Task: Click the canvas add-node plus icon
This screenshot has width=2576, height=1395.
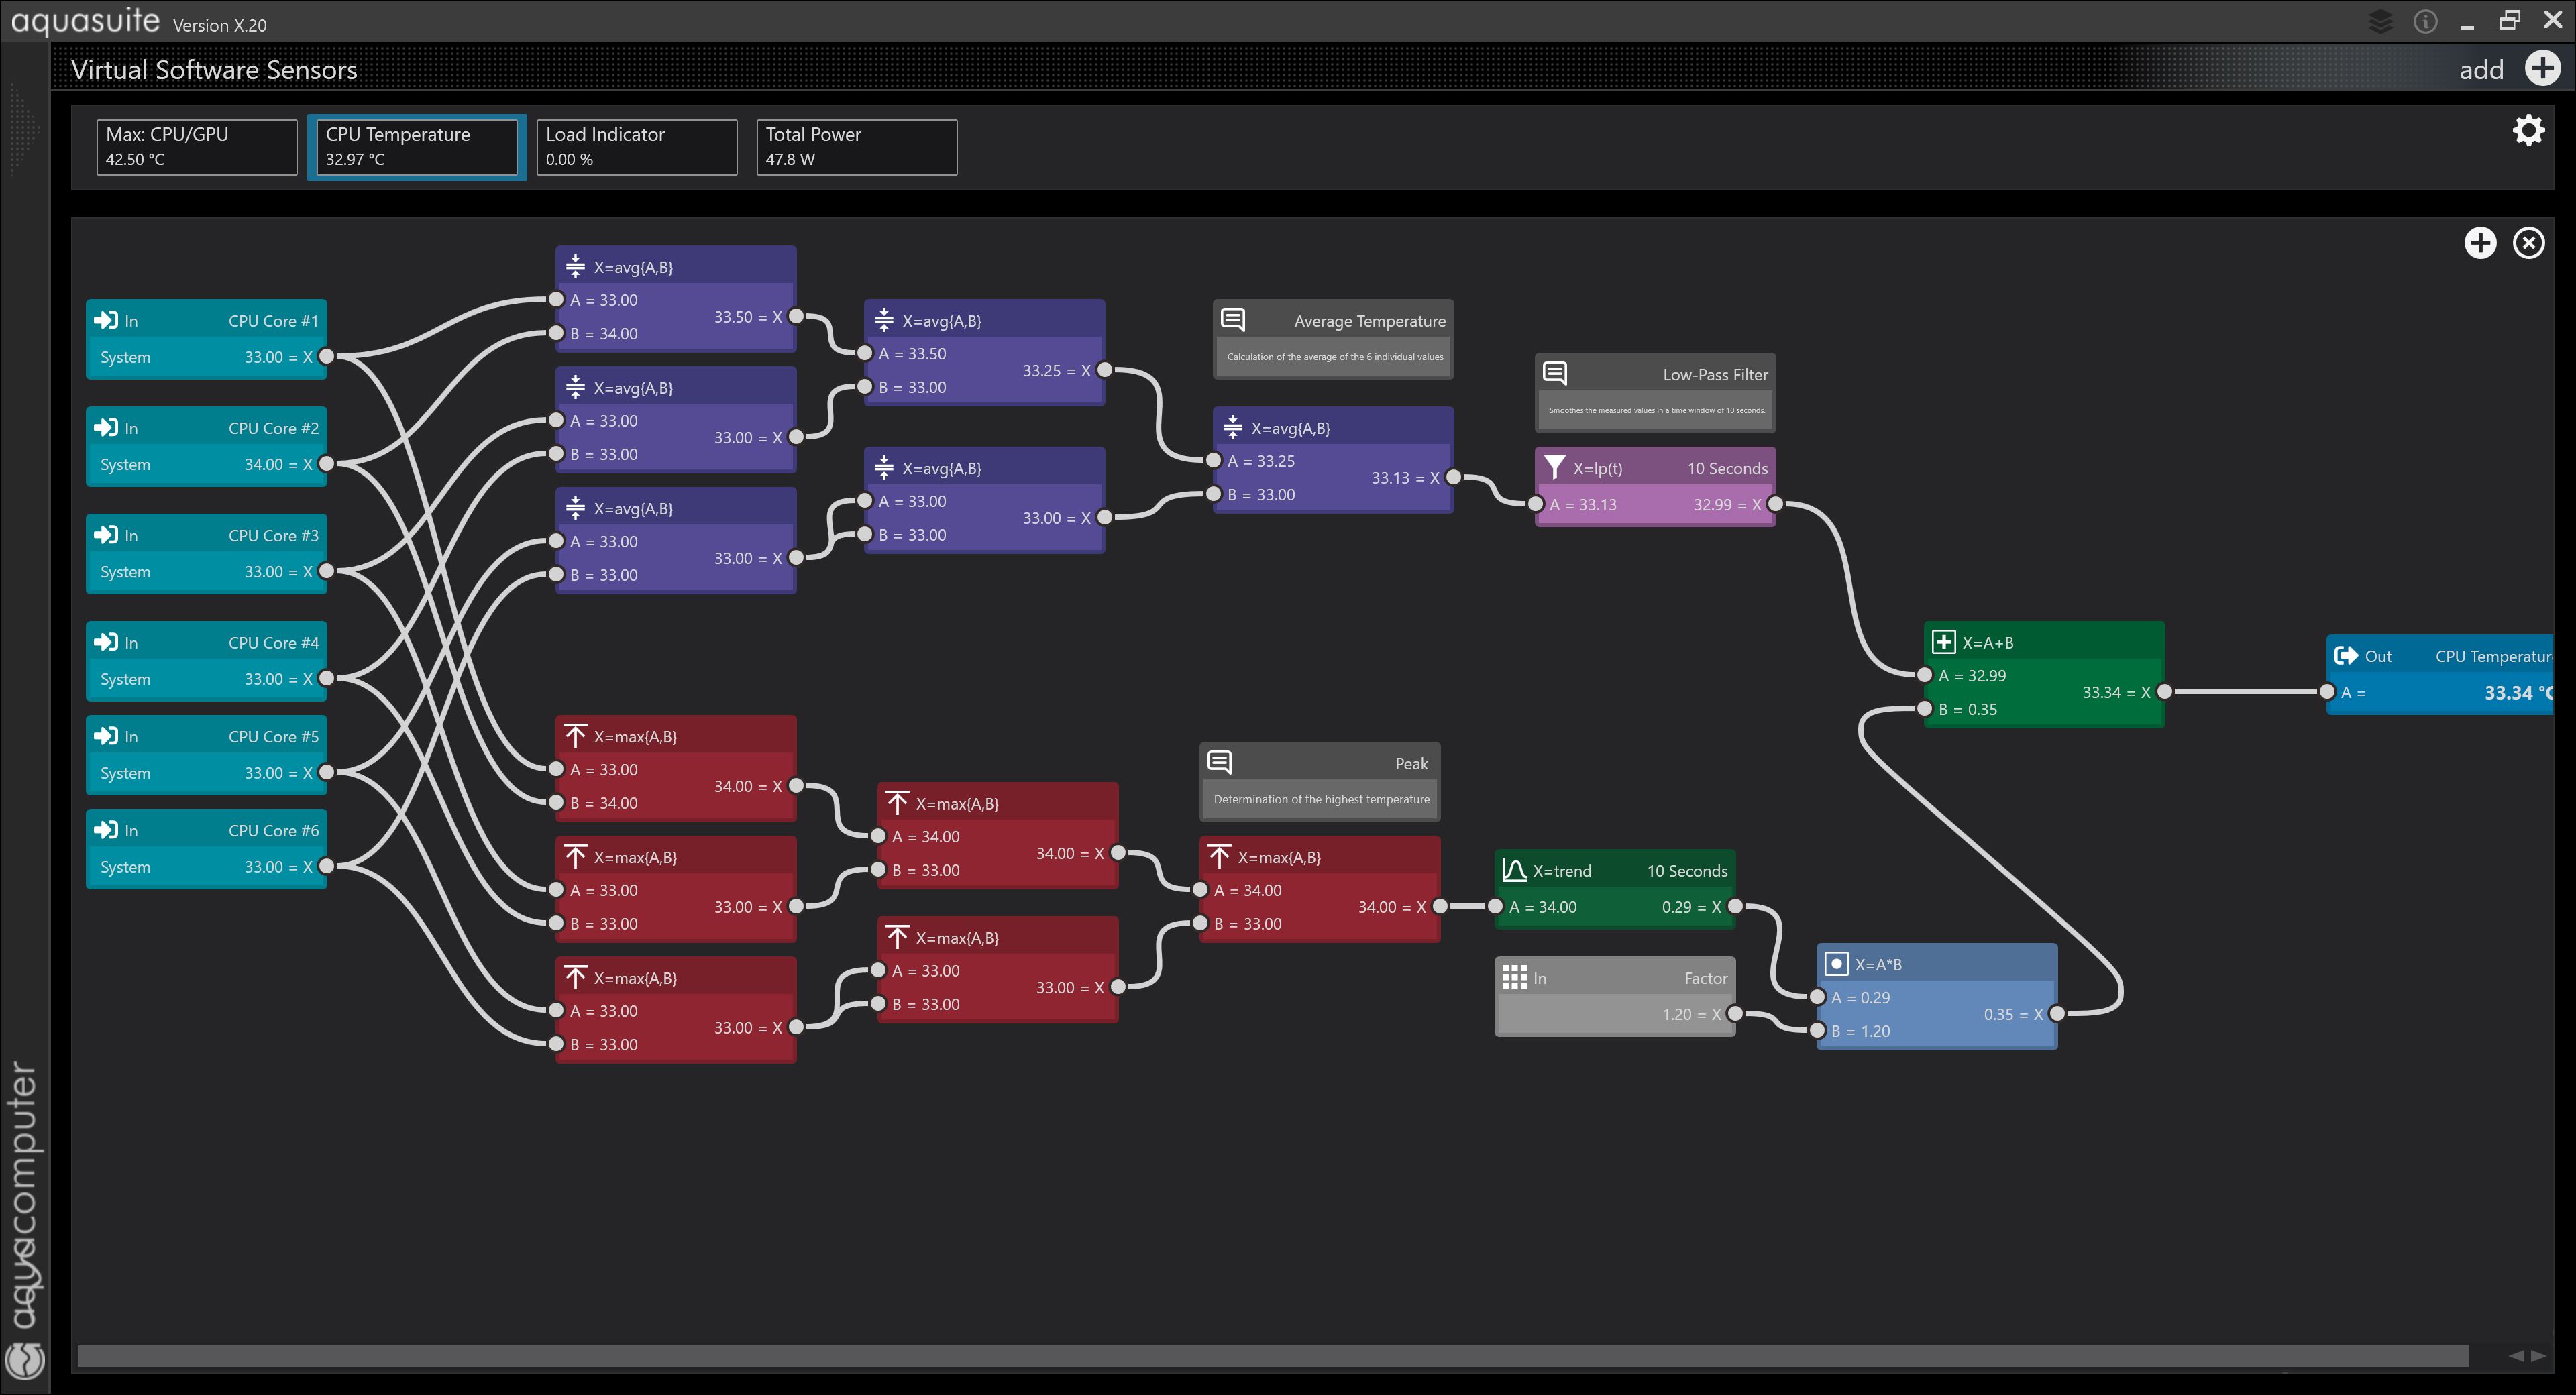Action: (2480, 243)
